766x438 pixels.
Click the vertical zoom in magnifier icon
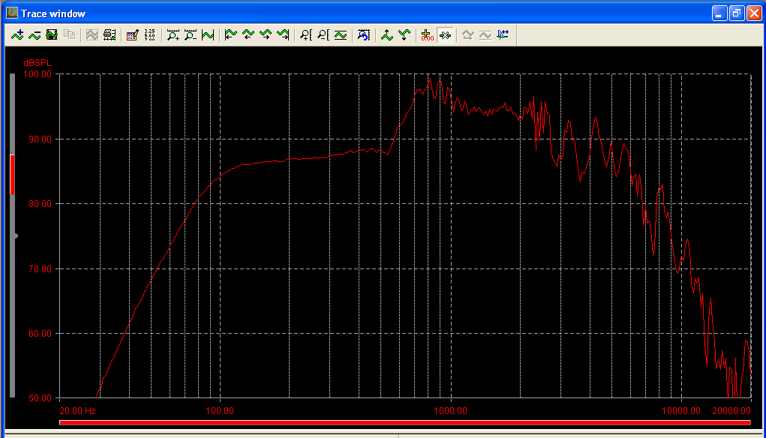point(306,35)
